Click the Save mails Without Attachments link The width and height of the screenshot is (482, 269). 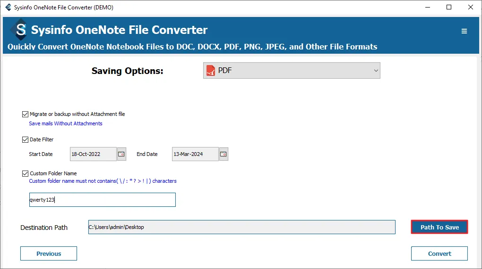pyautogui.click(x=66, y=123)
